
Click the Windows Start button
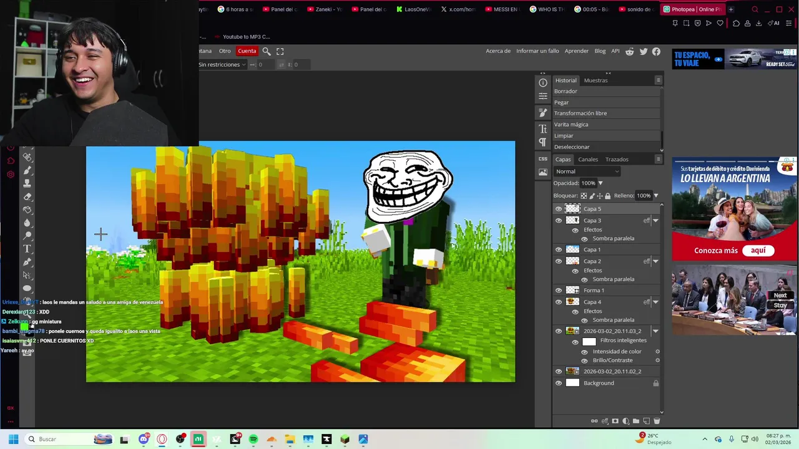(x=13, y=439)
